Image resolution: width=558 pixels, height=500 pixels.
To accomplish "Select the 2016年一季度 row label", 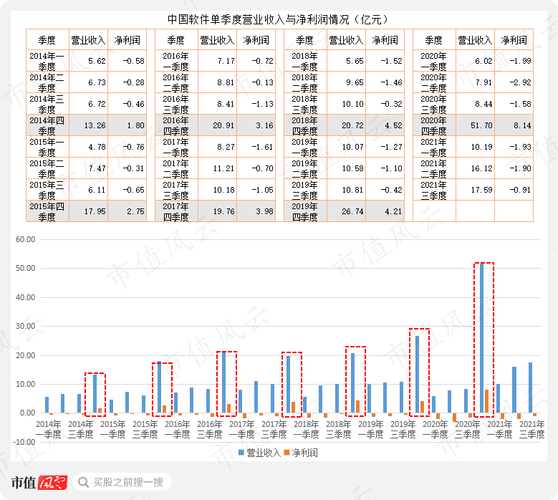I will [176, 61].
